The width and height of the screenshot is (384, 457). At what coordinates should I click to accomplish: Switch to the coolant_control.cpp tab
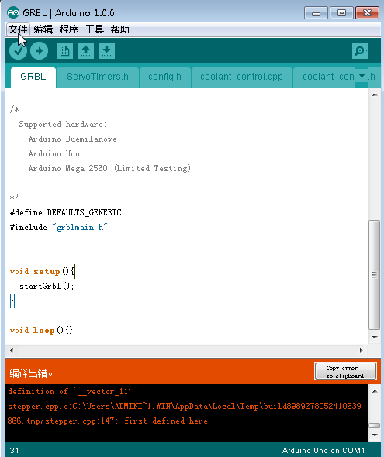click(241, 77)
